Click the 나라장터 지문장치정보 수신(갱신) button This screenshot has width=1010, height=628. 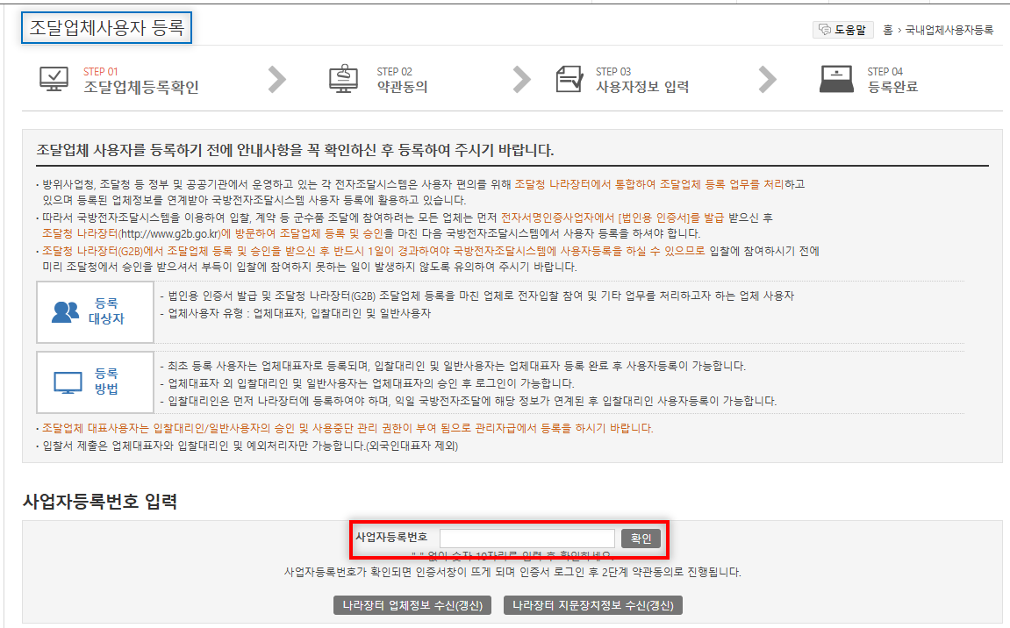(592, 604)
